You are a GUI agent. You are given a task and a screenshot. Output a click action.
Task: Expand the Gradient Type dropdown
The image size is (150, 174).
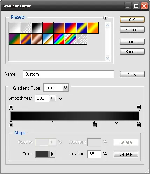(x=66, y=88)
